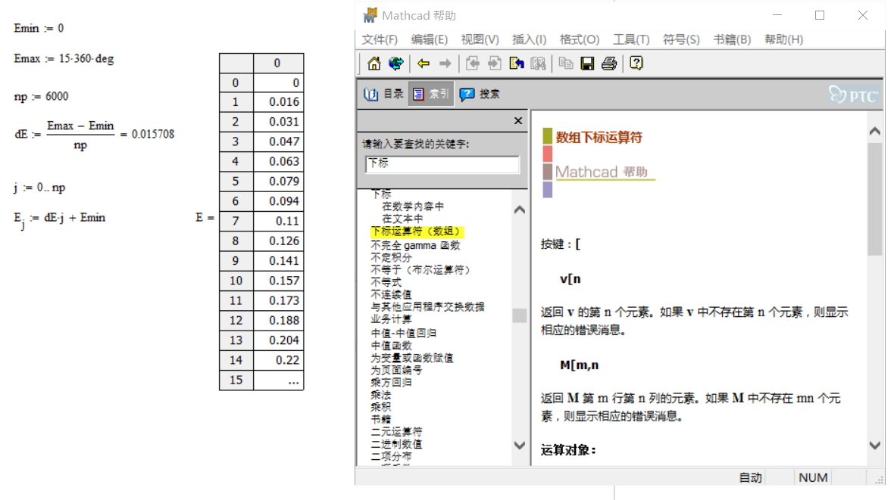
Task: Click 自动 in the status bar
Action: click(750, 478)
